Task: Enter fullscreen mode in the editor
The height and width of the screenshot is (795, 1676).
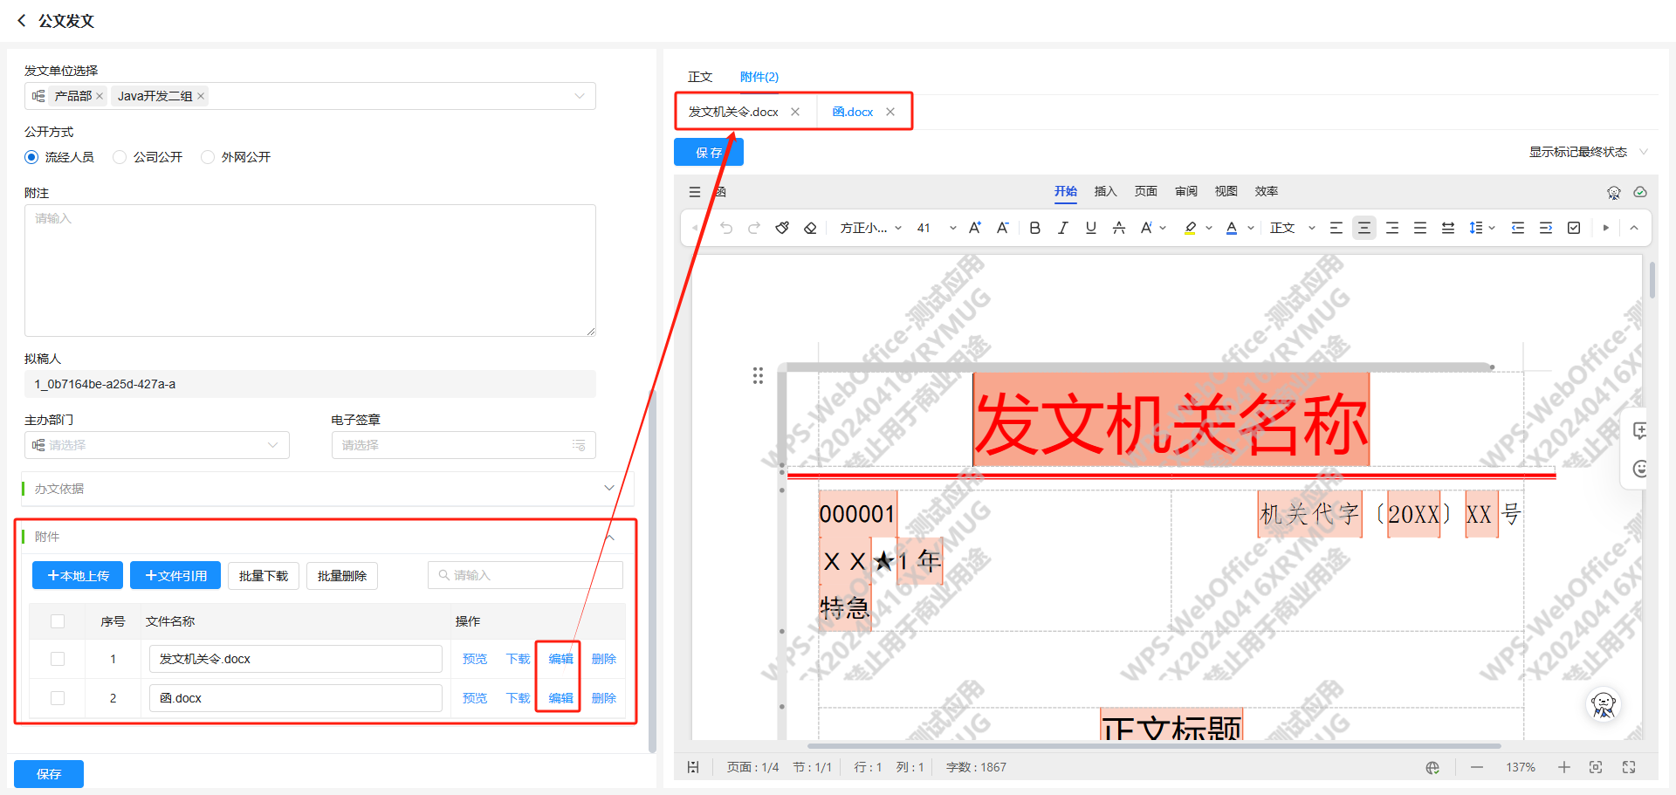Action: point(1629,767)
